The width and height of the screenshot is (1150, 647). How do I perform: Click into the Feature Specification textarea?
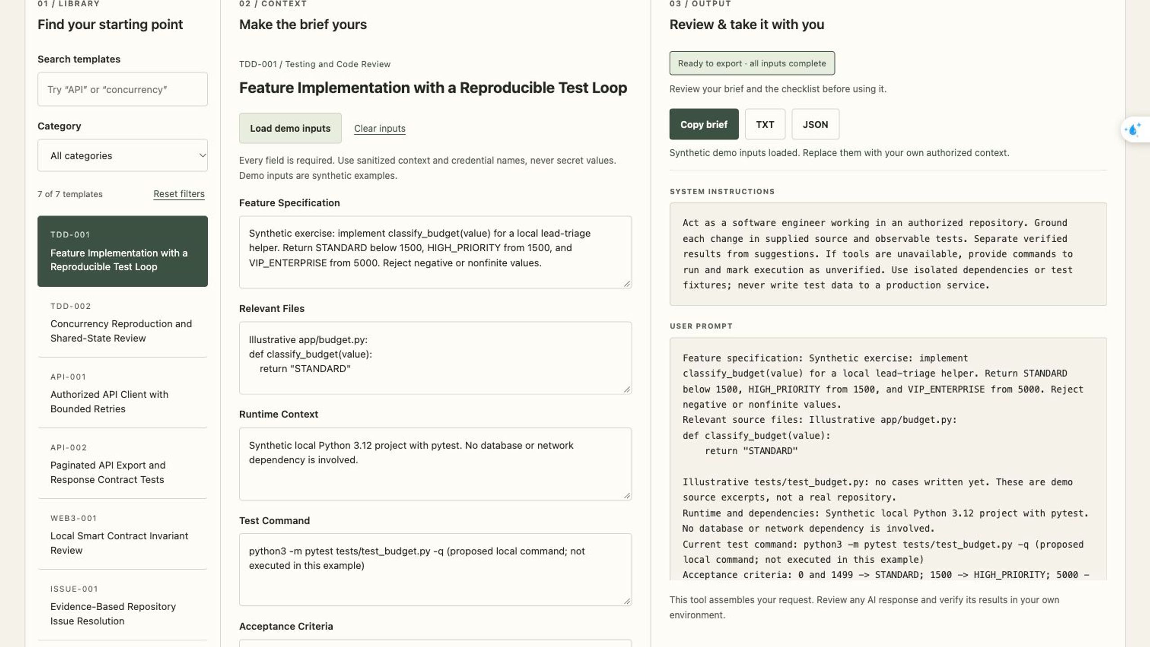tap(435, 252)
